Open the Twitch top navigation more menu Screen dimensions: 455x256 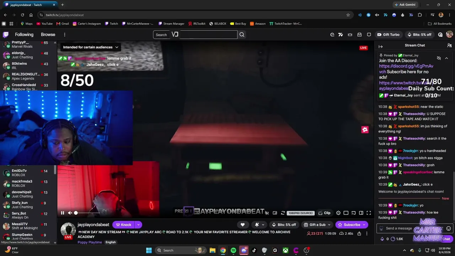pyautogui.click(x=65, y=34)
